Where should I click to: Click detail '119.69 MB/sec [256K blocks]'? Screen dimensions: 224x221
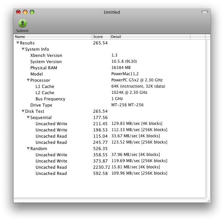(139, 161)
